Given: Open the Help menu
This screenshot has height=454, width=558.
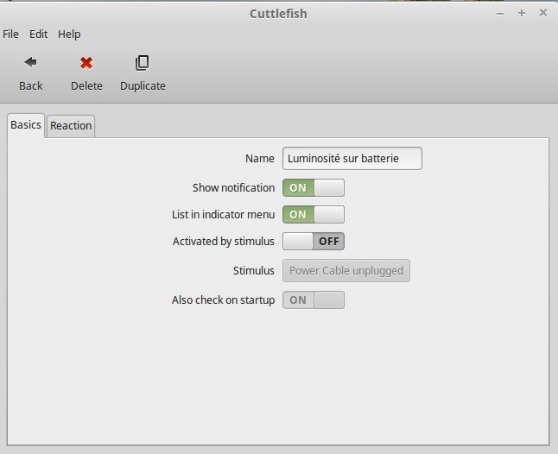Looking at the screenshot, I should (69, 35).
